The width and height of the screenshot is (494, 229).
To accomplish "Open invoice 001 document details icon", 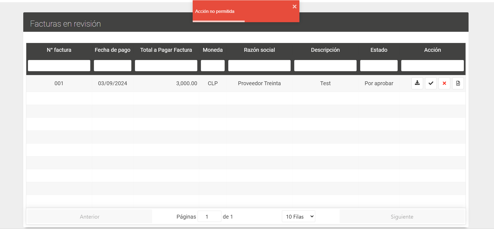I will coord(458,83).
